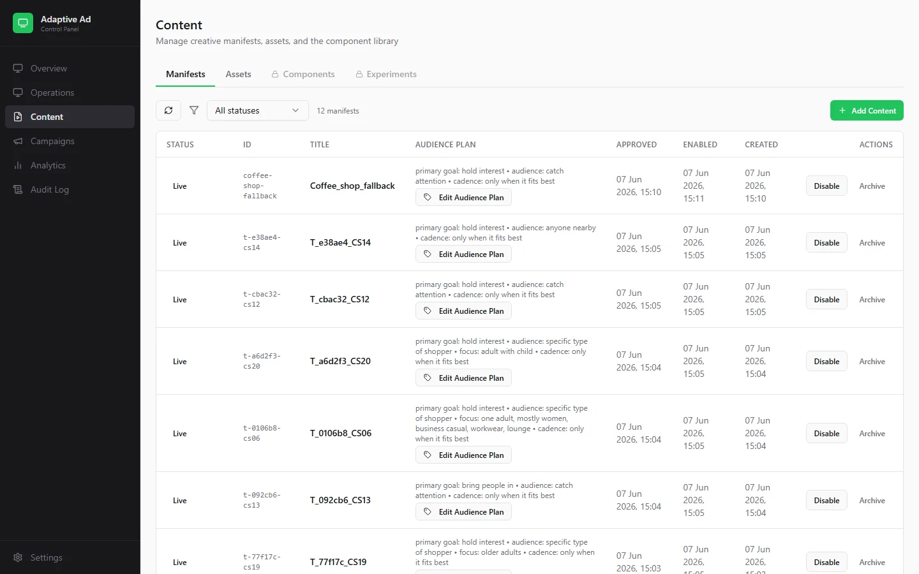919x574 pixels.
Task: Click the plus icon in Add Content
Action: click(842, 110)
